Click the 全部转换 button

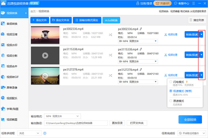pyautogui.click(x=190, y=120)
